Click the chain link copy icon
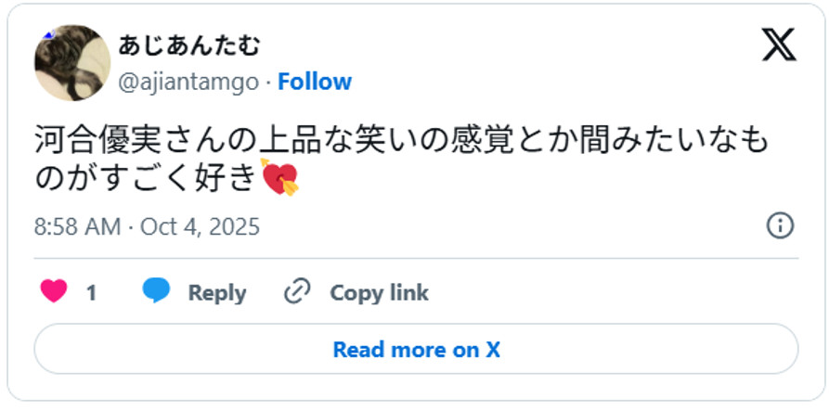This screenshot has width=829, height=410. (x=297, y=292)
